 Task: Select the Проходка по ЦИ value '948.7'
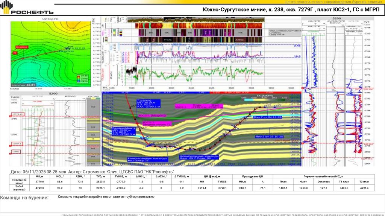point(243,188)
